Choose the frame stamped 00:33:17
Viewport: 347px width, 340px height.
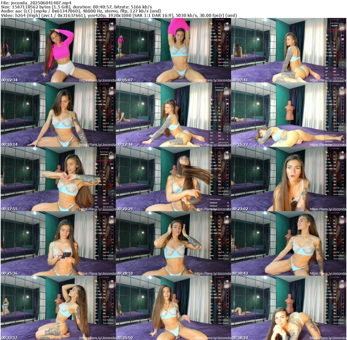[58, 308]
